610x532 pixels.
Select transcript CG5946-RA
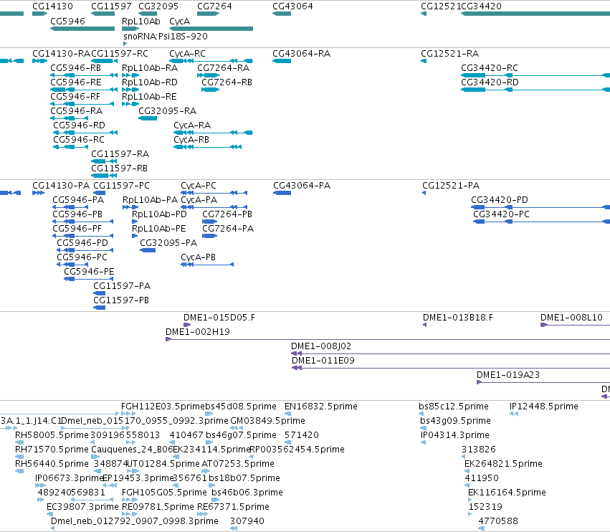tap(76, 111)
